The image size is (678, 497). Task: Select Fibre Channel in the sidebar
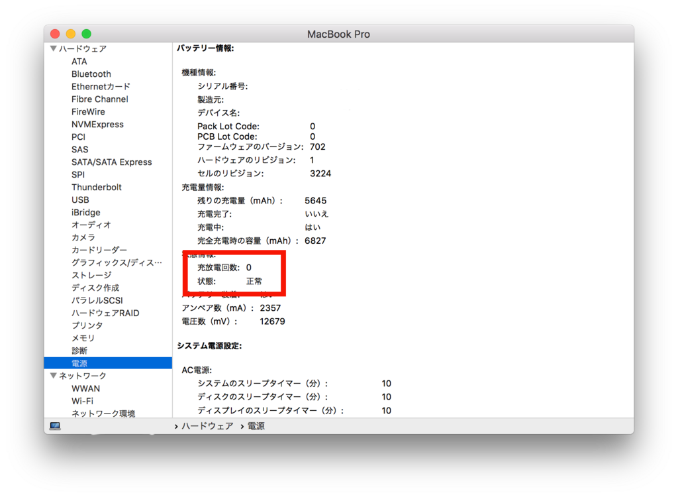pos(100,99)
